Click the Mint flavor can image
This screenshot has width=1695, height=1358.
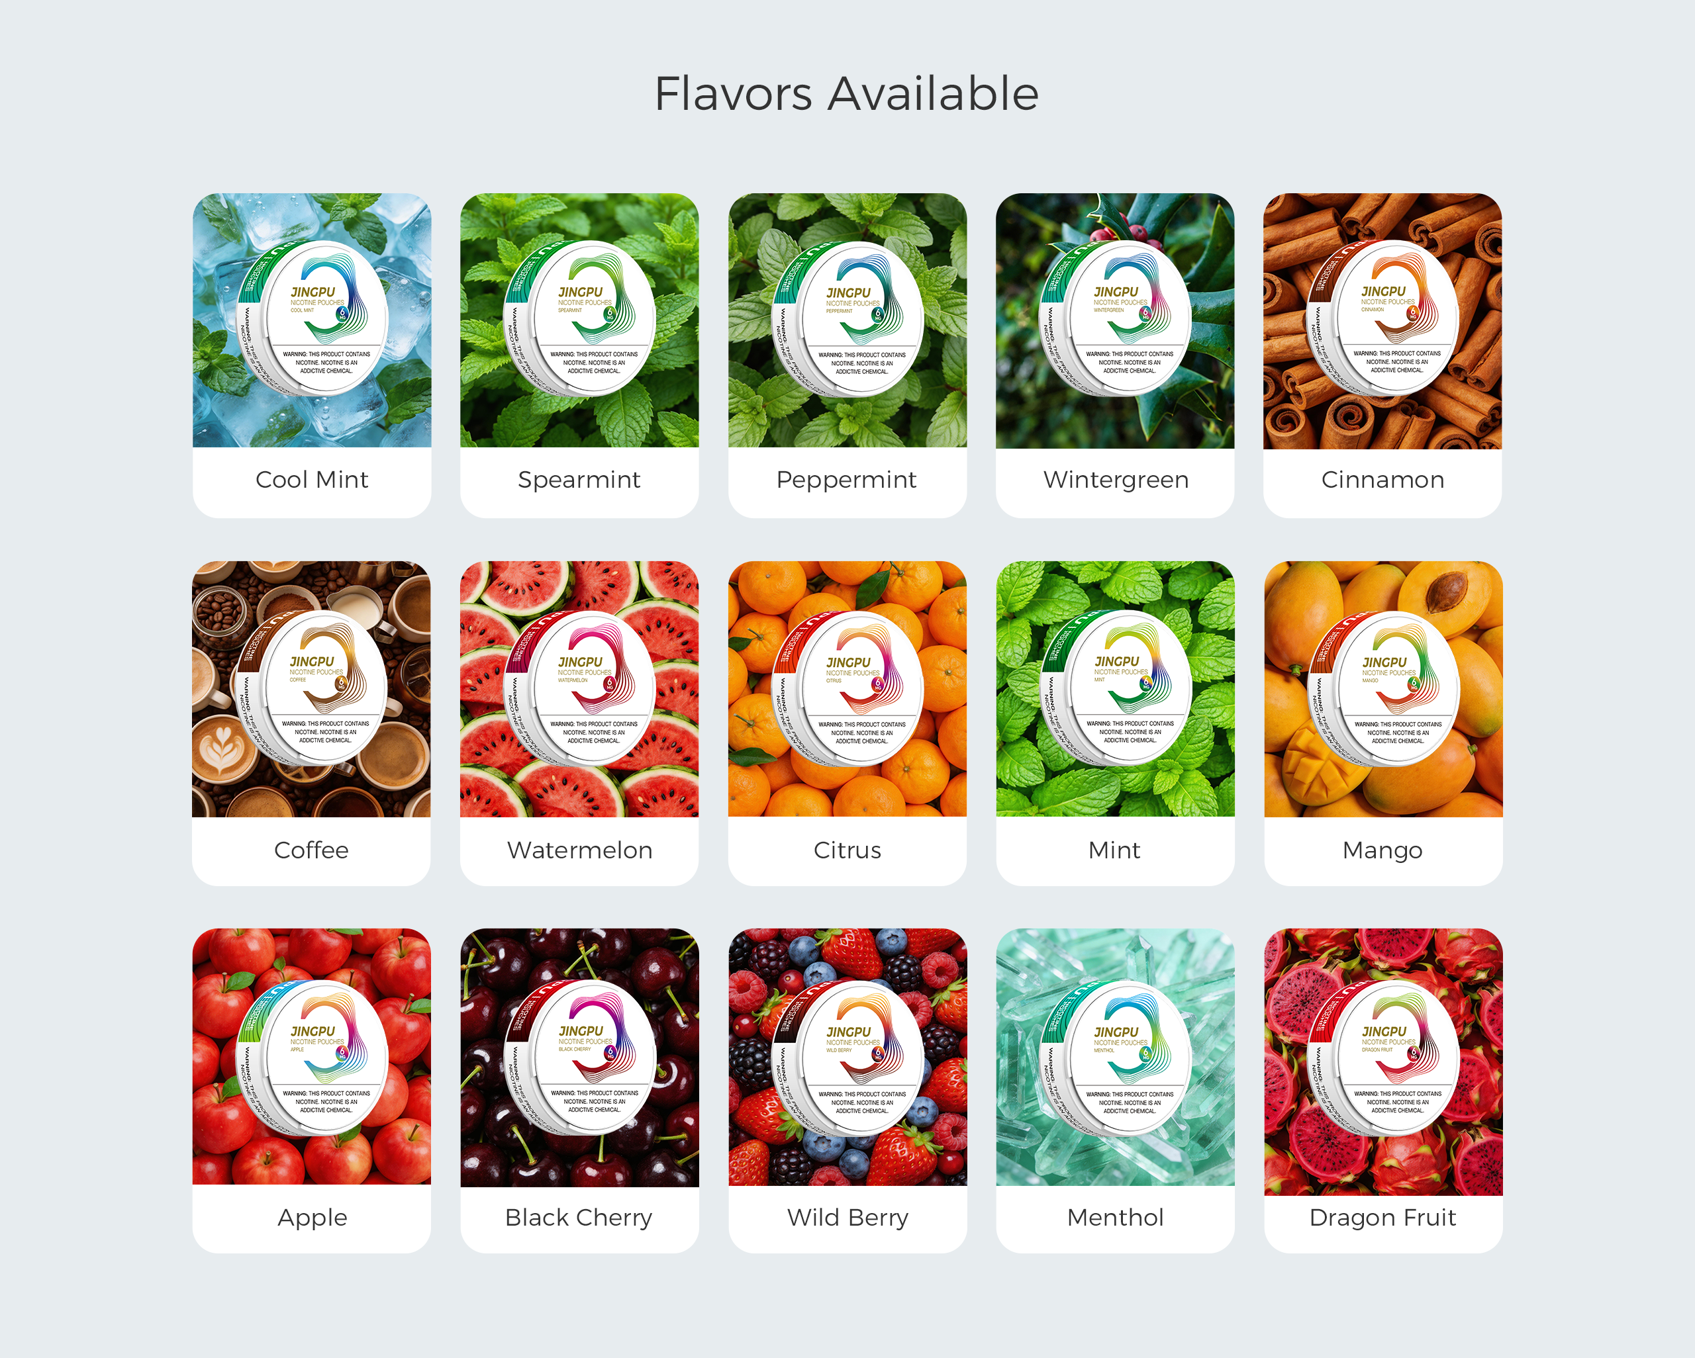(1115, 689)
